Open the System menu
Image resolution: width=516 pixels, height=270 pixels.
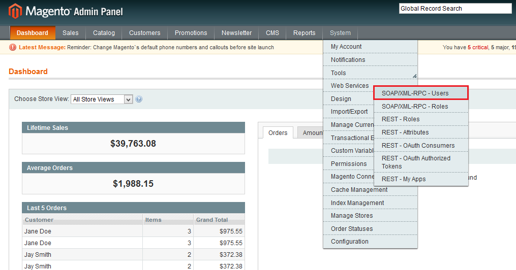[x=340, y=33]
